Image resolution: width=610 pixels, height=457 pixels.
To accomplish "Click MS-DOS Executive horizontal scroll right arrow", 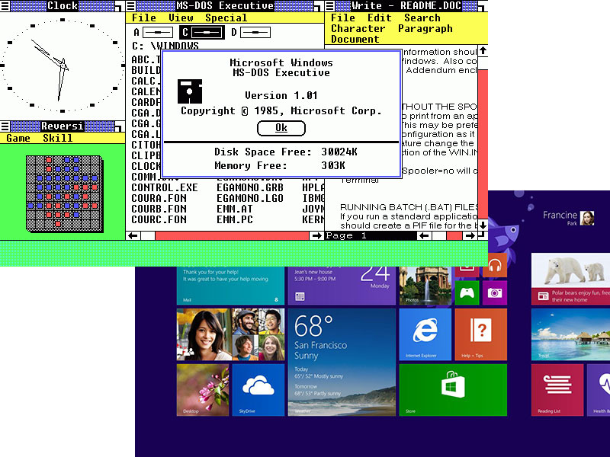I will click(316, 235).
